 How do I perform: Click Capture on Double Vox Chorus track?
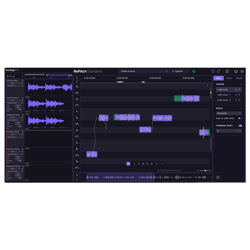coord(12,169)
